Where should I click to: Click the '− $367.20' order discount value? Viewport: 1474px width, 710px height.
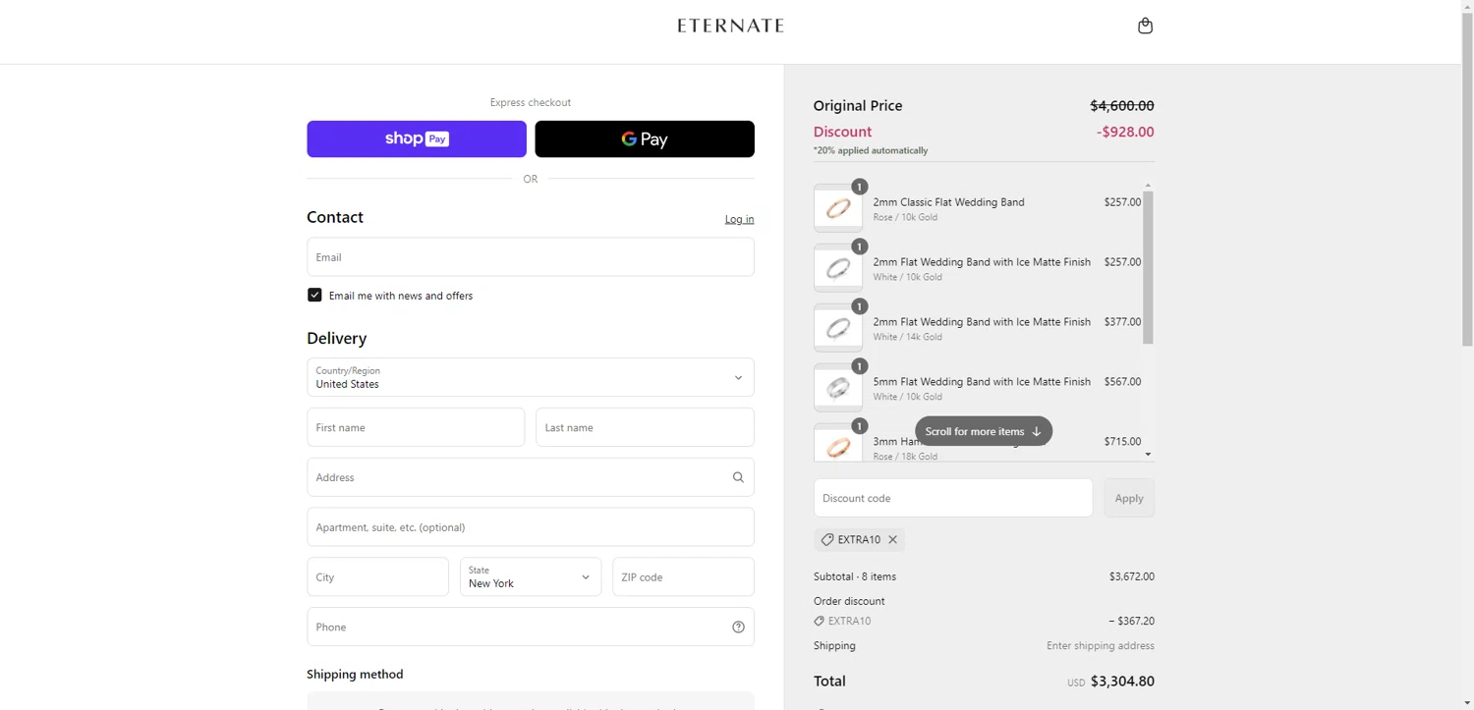1131,621
